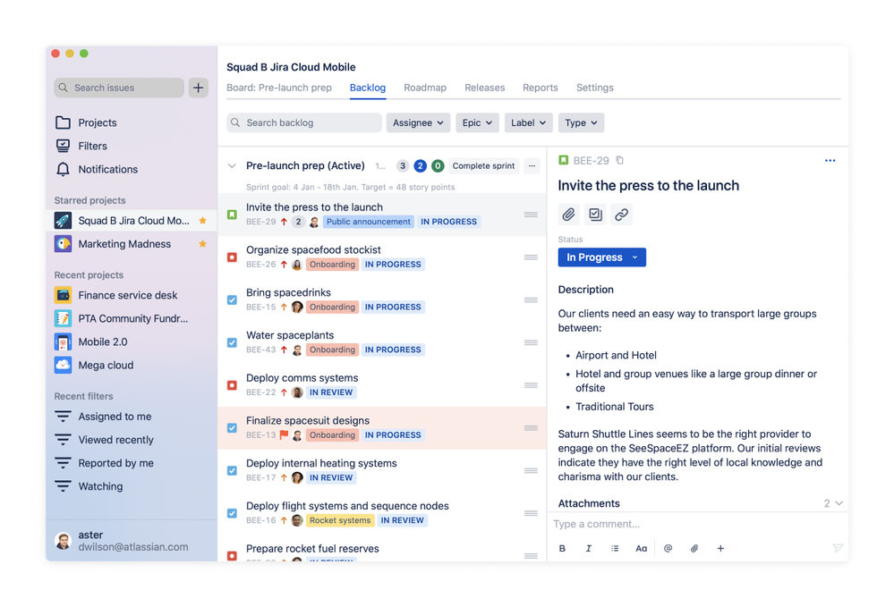
Task: Switch to the Reports tab
Action: point(541,88)
